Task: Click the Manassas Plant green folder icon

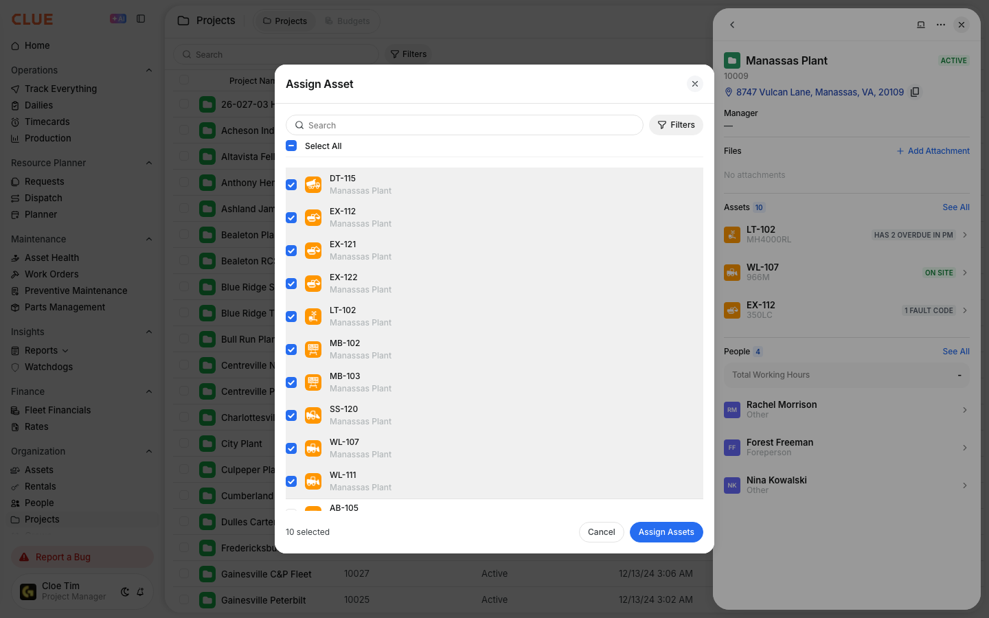Action: [732, 60]
